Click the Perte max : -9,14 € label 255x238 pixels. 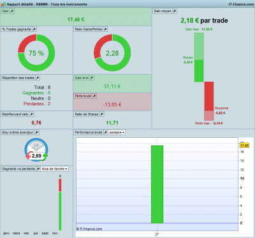click(x=209, y=123)
